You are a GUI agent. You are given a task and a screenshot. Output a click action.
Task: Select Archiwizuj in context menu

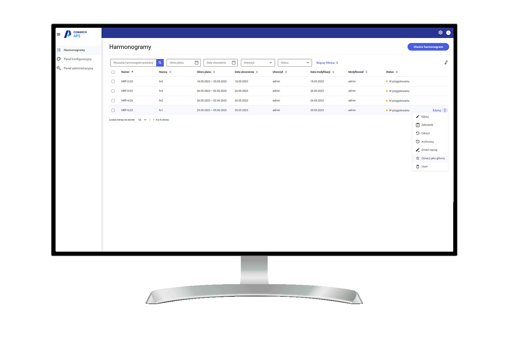[x=430, y=141]
